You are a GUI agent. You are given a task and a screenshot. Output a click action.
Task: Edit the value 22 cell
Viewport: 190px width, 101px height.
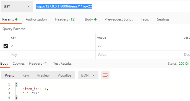coord(139,46)
